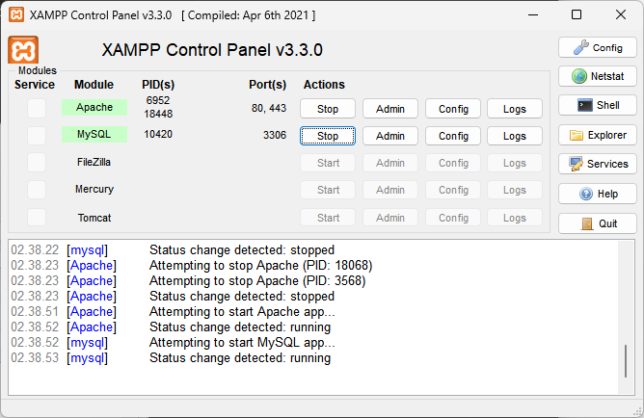Click the FileZilla module name
Image resolution: width=644 pixels, height=418 pixels.
[x=94, y=162]
